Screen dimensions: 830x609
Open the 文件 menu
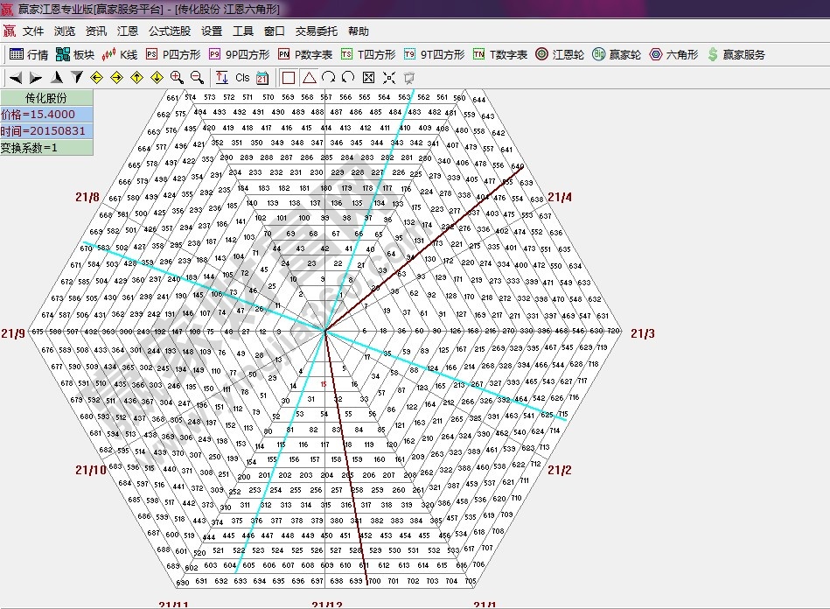coord(33,31)
